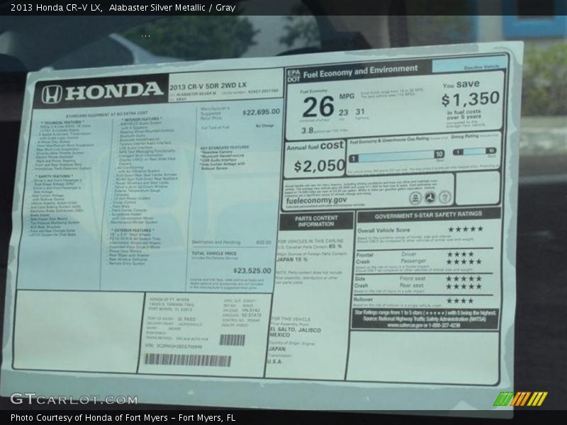Image resolution: width=567 pixels, height=425 pixels.
Task: Click the small barcode above the VIN barcode
Action: pos(232,340)
